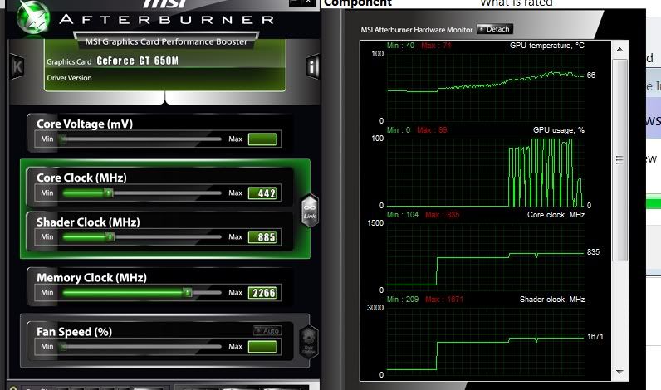Close the Afterburner window
This screenshot has width=661, height=390.
[308, 2]
